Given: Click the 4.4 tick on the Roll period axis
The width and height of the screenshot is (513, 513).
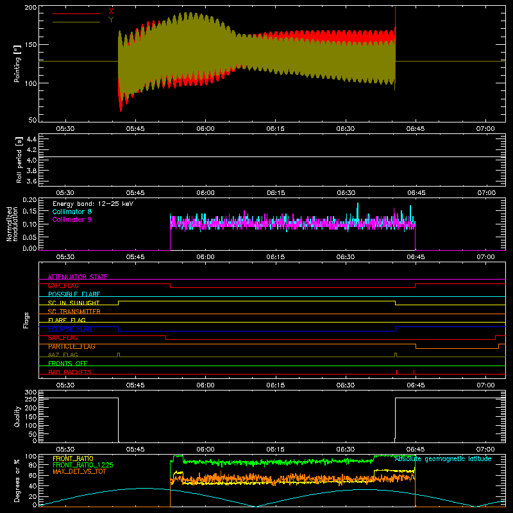Looking at the screenshot, I should [x=31, y=139].
